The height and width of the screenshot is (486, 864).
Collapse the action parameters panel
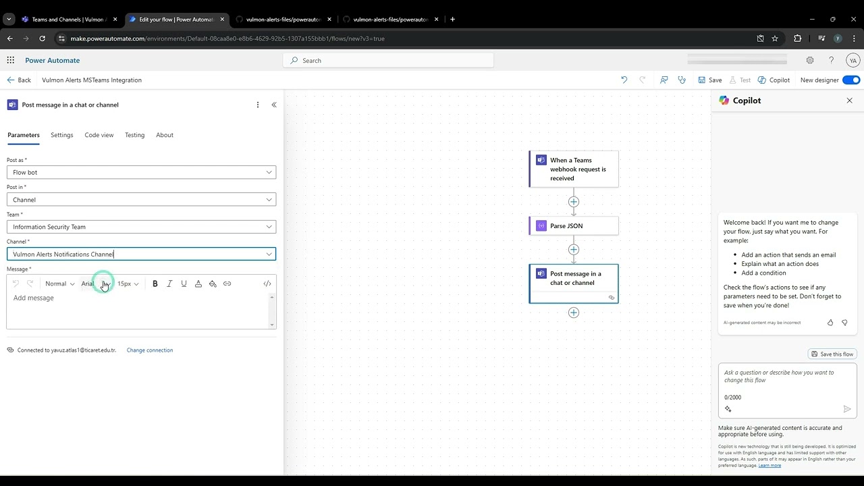[274, 105]
